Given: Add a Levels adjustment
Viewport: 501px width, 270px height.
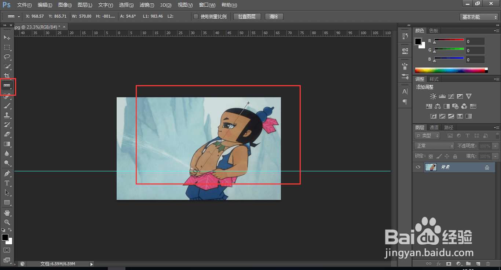Looking at the screenshot, I should click(442, 96).
